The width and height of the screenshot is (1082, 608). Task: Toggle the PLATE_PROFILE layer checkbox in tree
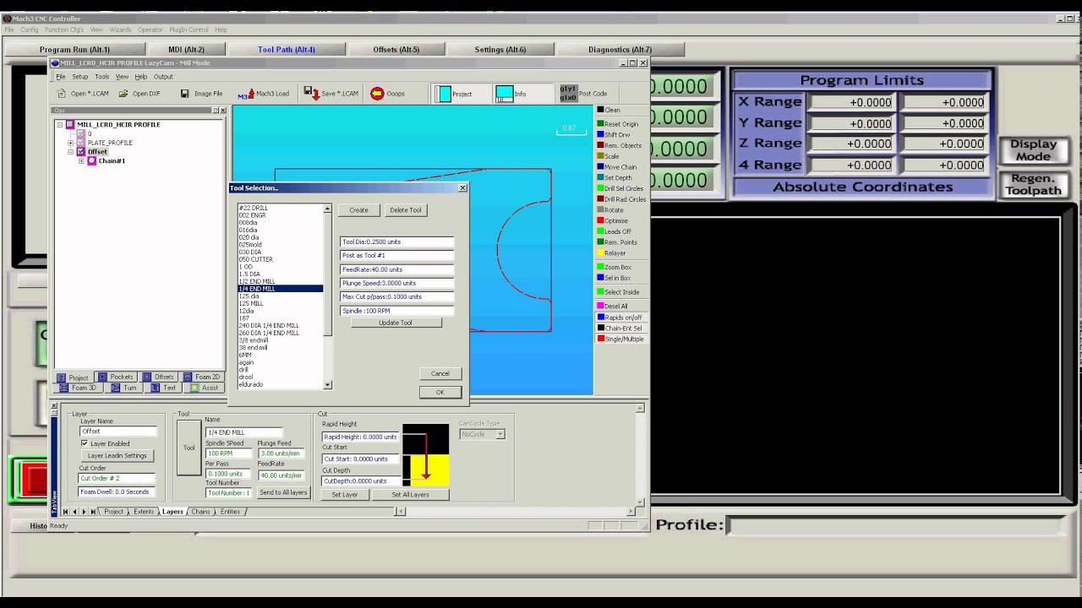pyautogui.click(x=81, y=143)
